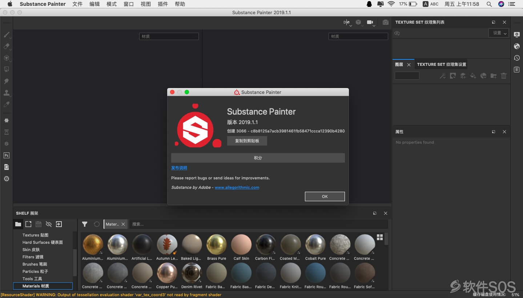The height and width of the screenshot is (298, 523).
Task: Open the layers blend mode dropdown
Action: click(x=407, y=76)
